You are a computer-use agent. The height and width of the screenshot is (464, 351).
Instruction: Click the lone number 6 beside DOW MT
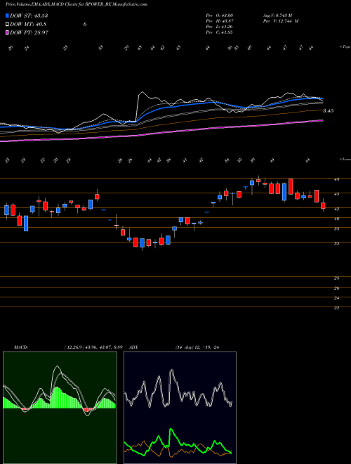click(x=85, y=25)
